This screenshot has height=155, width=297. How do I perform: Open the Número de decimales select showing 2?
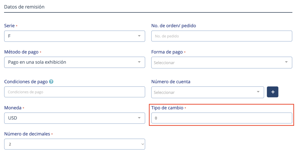[70, 144]
